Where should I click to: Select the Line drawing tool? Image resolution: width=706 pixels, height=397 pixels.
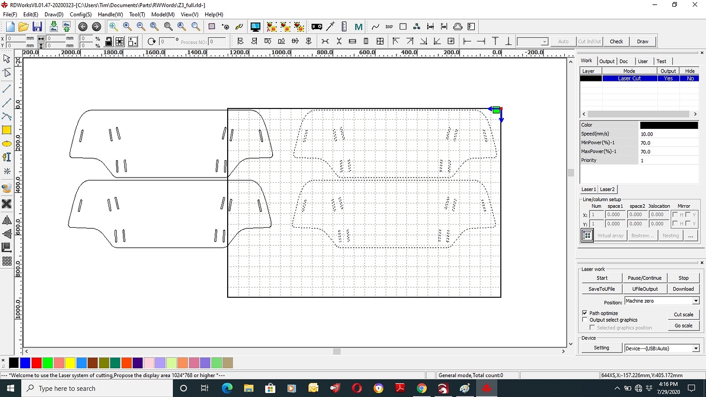click(x=7, y=89)
